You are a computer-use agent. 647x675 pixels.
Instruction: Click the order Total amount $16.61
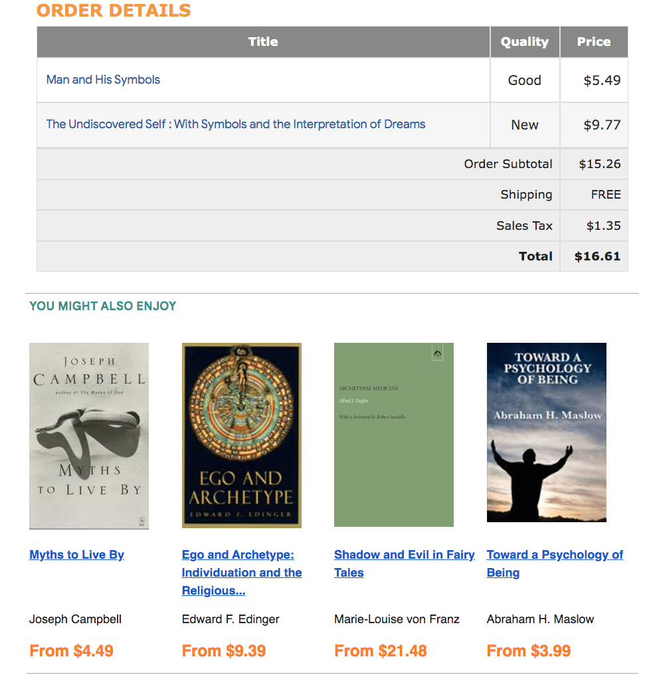click(x=597, y=256)
